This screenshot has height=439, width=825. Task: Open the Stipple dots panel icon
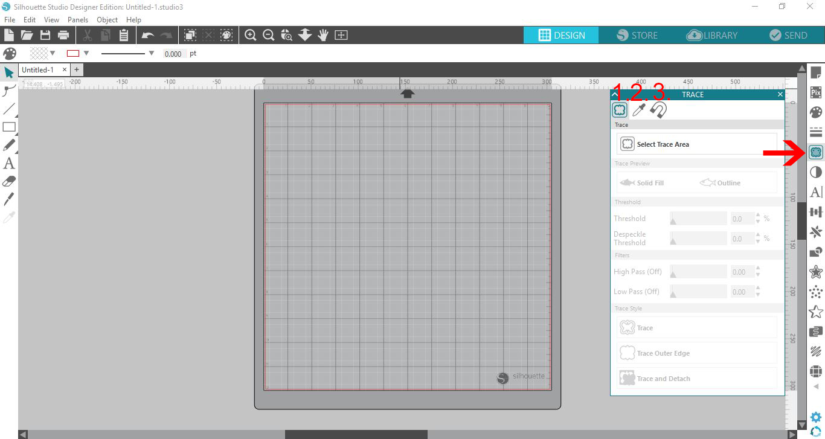[x=816, y=292]
